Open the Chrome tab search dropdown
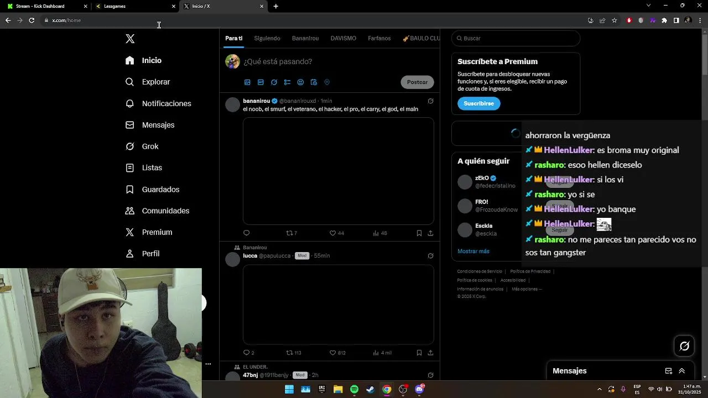This screenshot has height=398, width=708. 648,6
